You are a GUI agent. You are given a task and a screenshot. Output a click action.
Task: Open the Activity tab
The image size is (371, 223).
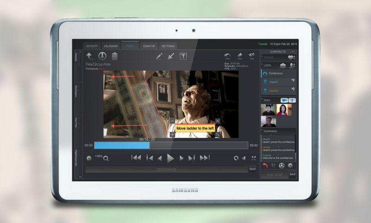point(92,46)
